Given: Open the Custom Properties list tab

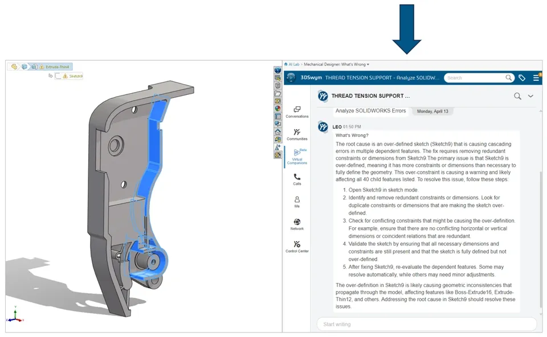Looking at the screenshot, I should [x=278, y=116].
